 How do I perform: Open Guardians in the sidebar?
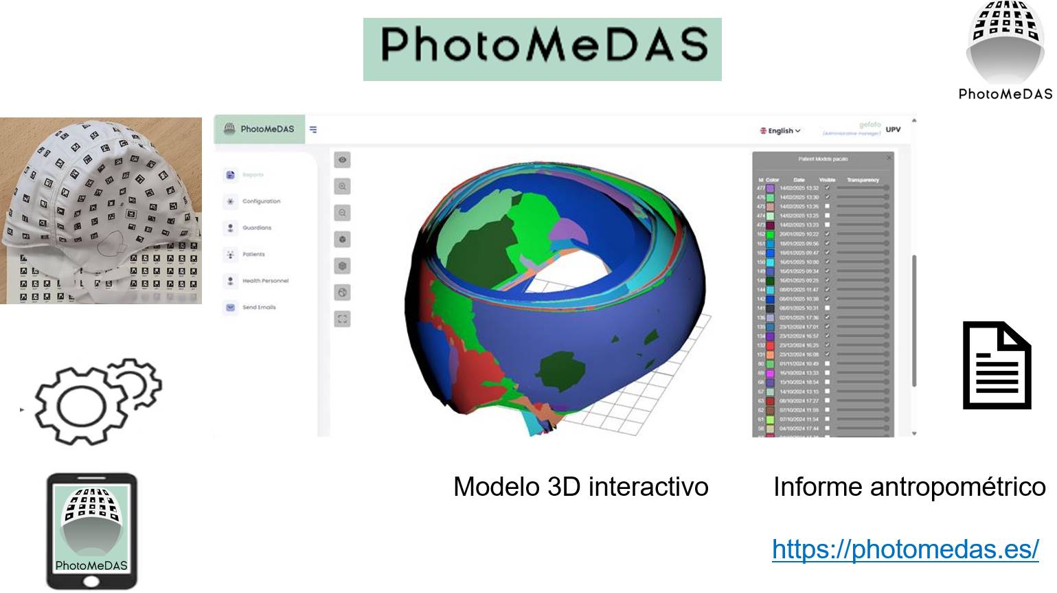click(x=249, y=228)
